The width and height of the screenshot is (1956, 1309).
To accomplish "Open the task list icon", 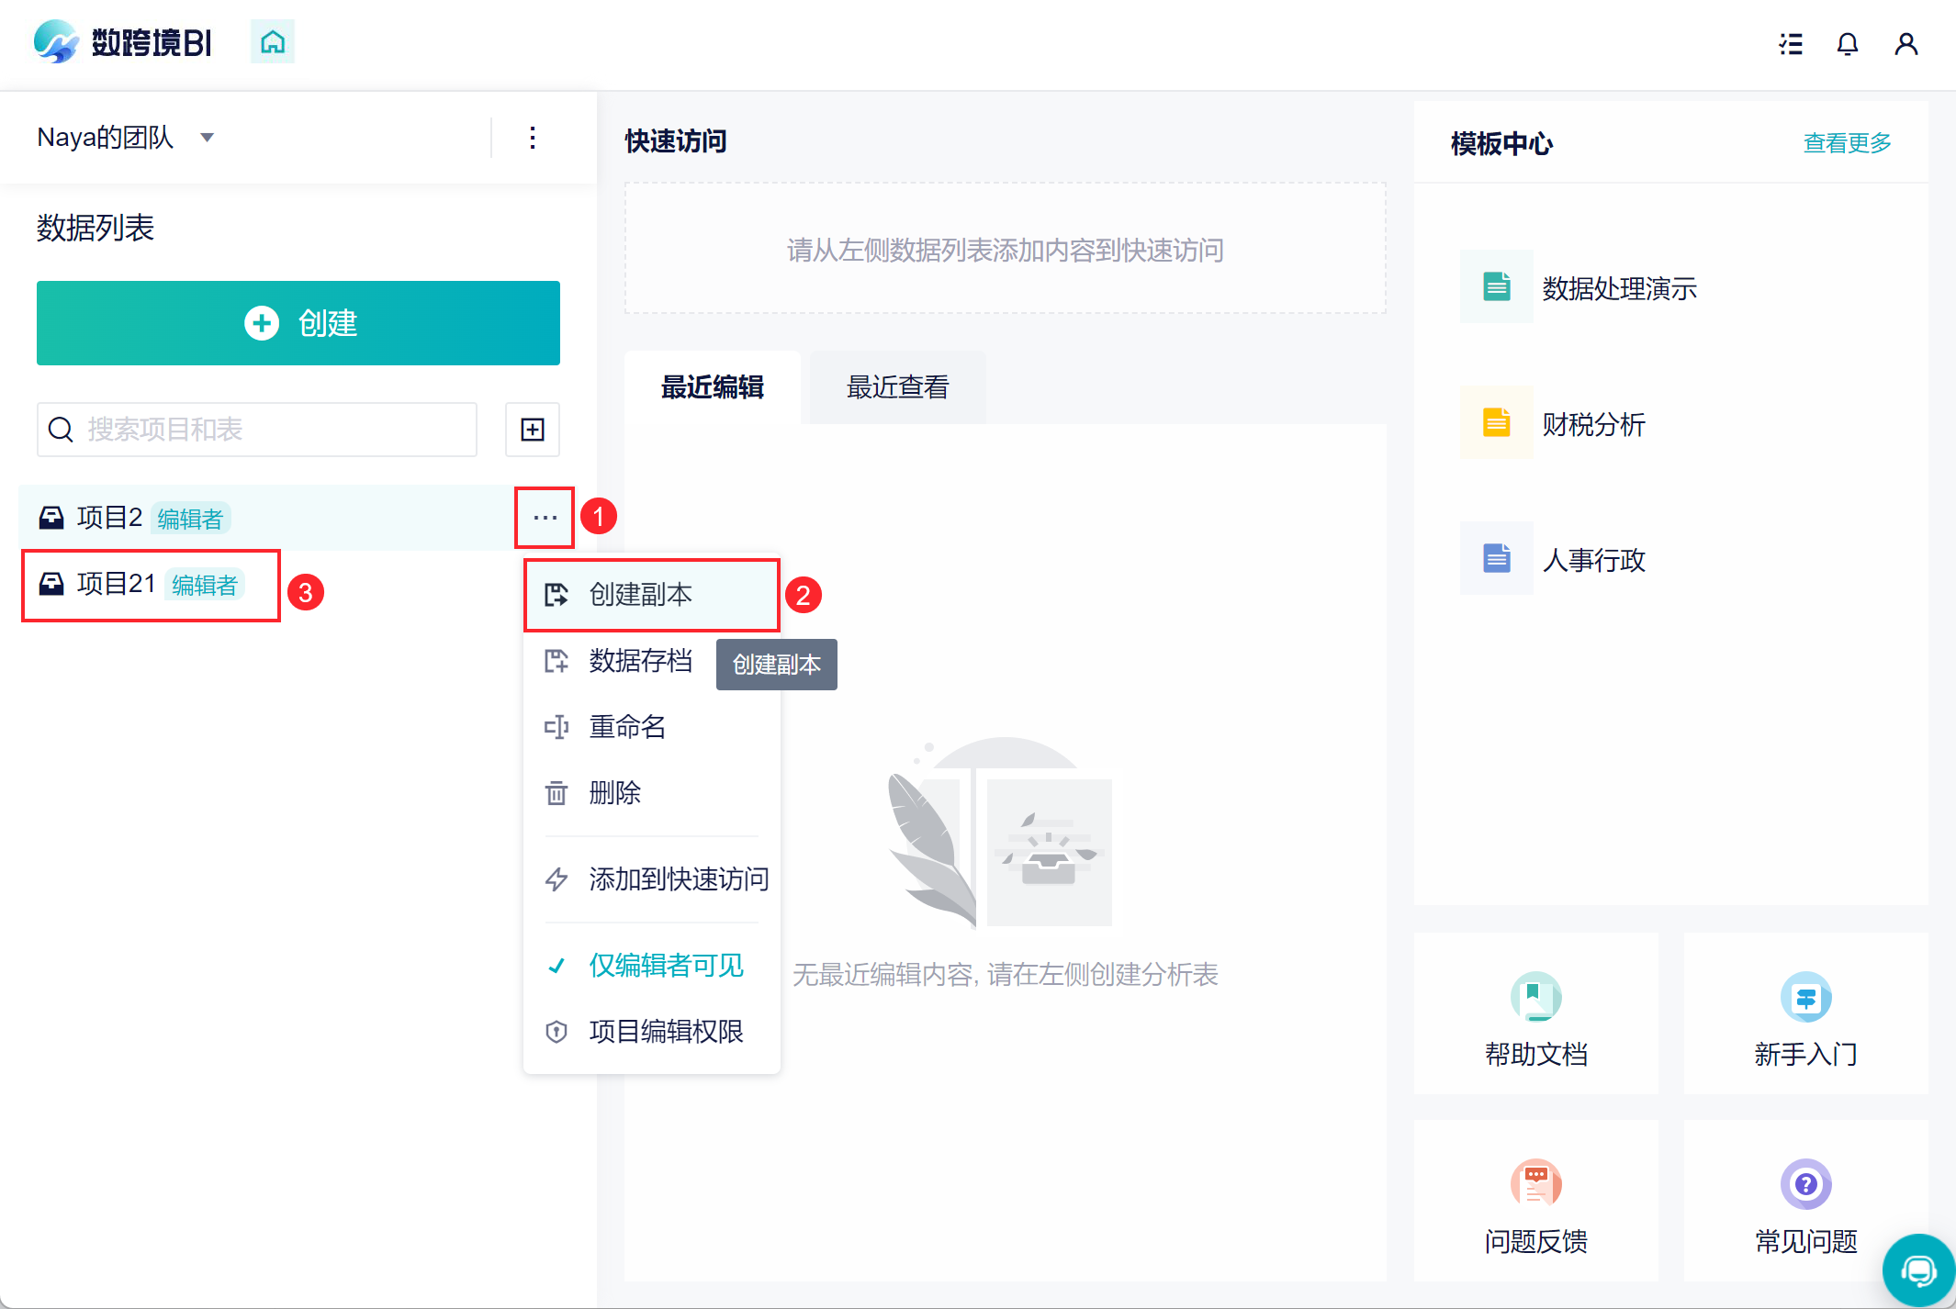I will click(x=1790, y=44).
